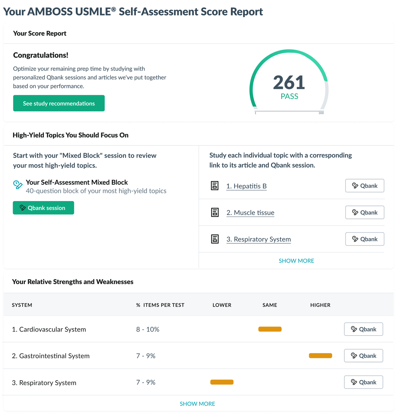Click the SYSTEM column header in the table
401x418 pixels.
tap(22, 305)
